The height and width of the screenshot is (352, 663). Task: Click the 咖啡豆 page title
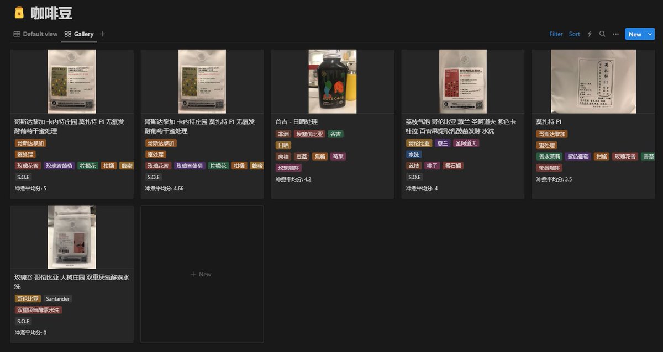pos(51,13)
